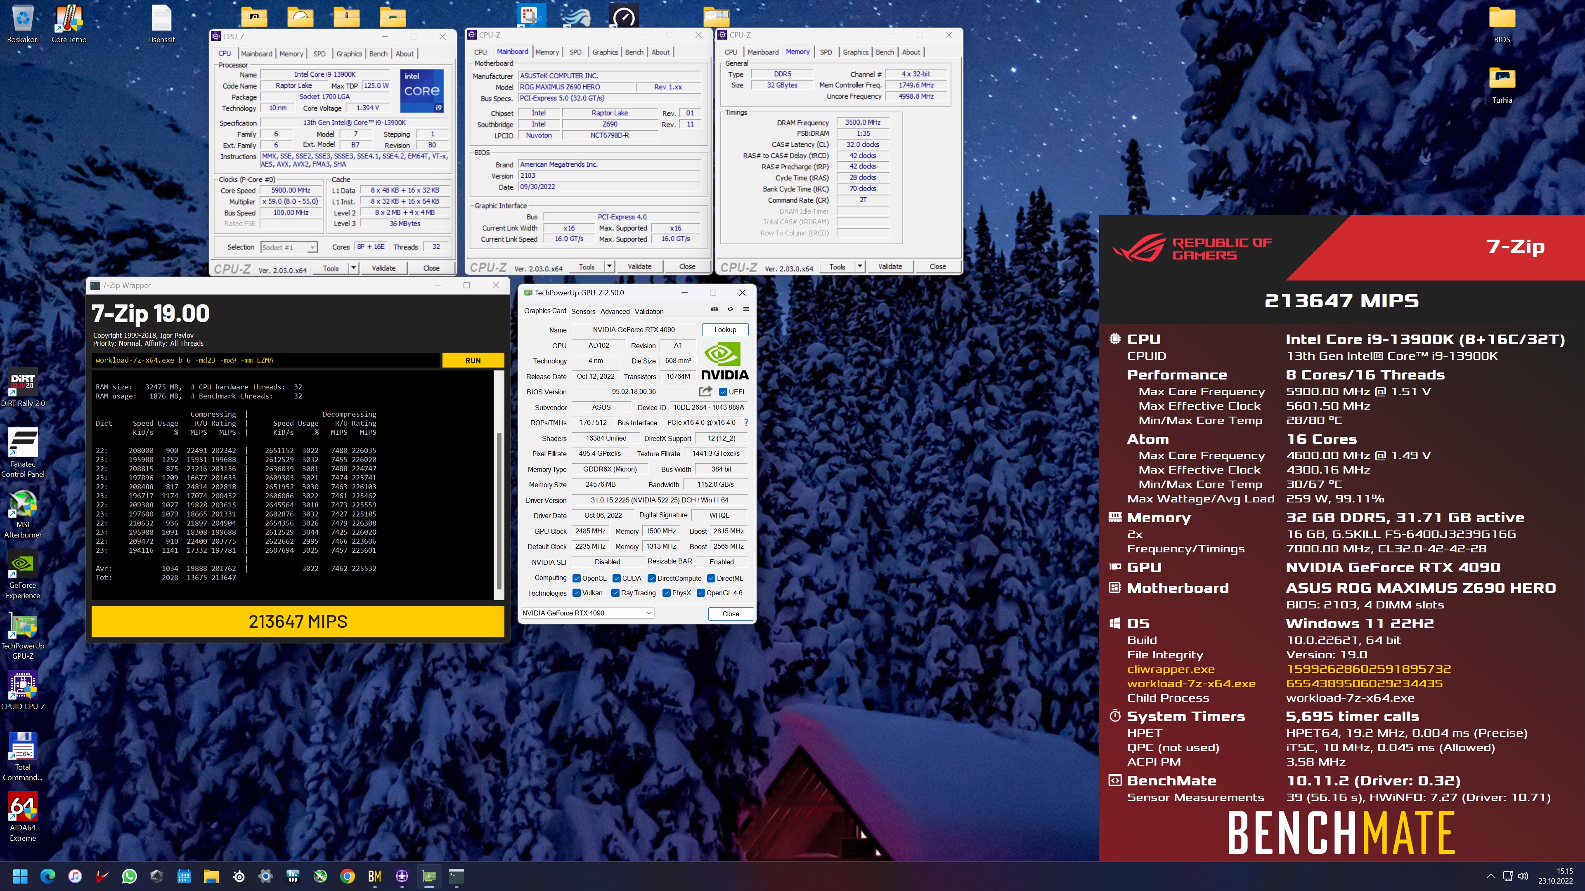Screen dimensions: 1585x891
Task: Open the Turhia folder on the desktop
Action: click(x=1502, y=84)
